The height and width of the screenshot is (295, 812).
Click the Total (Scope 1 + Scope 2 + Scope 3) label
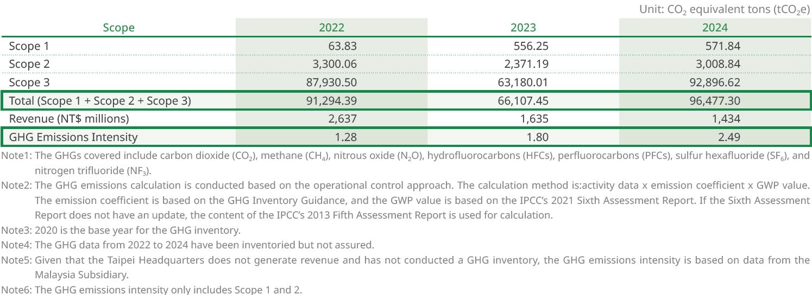point(100,101)
